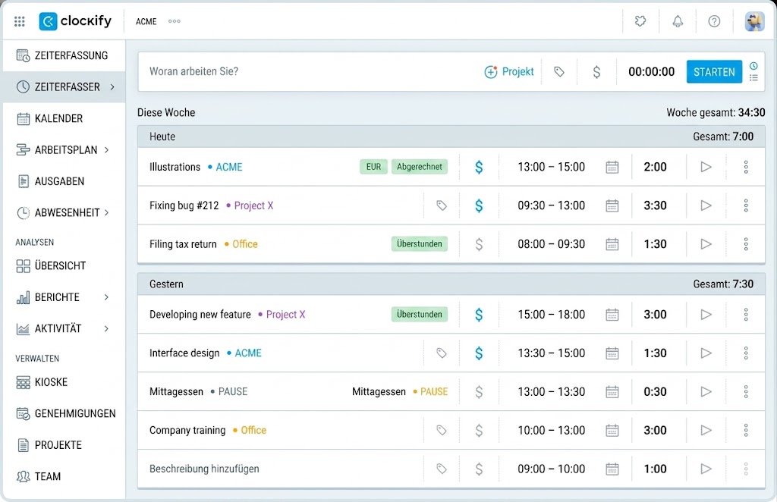Image resolution: width=777 pixels, height=502 pixels.
Task: Open calendar for Fixing bug #212
Action: (612, 206)
